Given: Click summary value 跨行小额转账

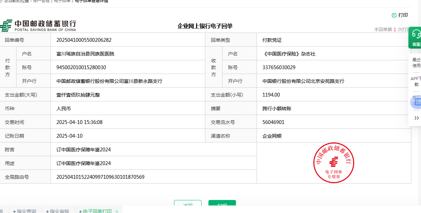Looking at the screenshot, I should coord(277,109).
